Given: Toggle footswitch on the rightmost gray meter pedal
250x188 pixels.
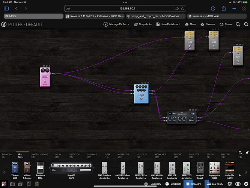Looking at the screenshot, I should click(x=238, y=61).
